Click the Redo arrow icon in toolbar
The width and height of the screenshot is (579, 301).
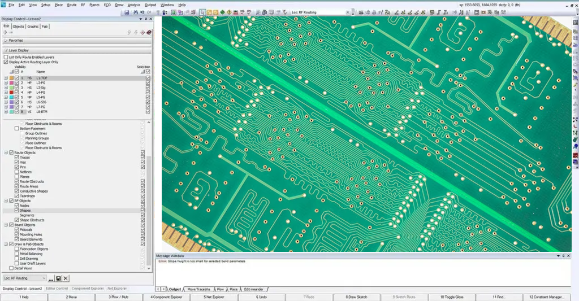tap(149, 12)
